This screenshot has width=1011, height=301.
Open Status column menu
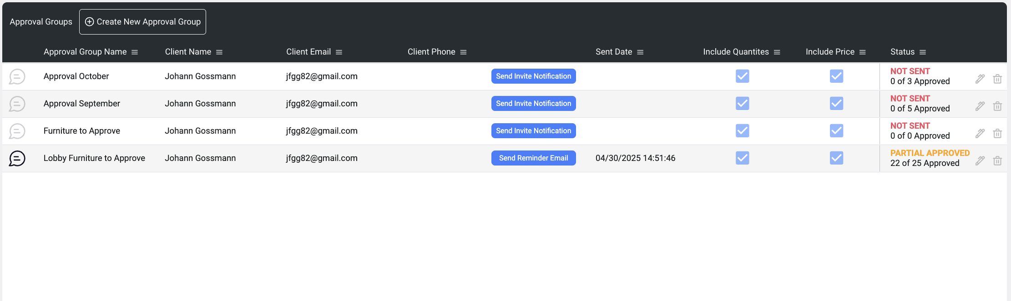[923, 52]
